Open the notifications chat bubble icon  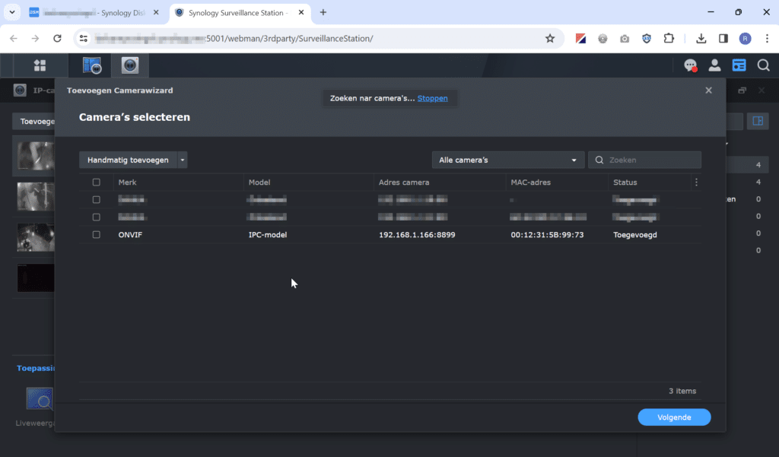[x=690, y=66]
